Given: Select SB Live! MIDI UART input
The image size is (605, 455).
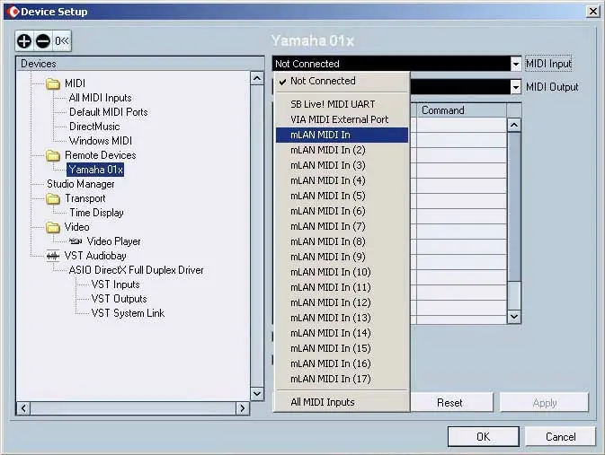Looking at the screenshot, I should pos(342,104).
